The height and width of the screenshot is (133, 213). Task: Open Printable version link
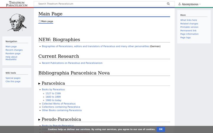[x=189, y=27]
